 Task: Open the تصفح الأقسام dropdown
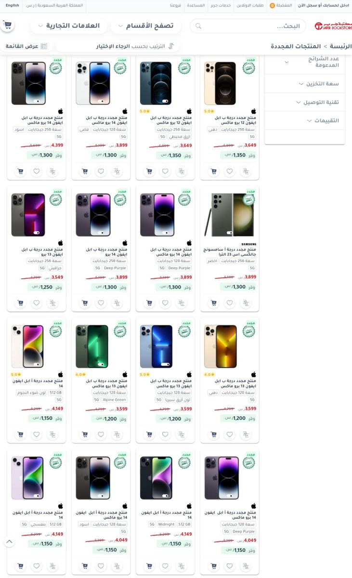[x=146, y=26]
